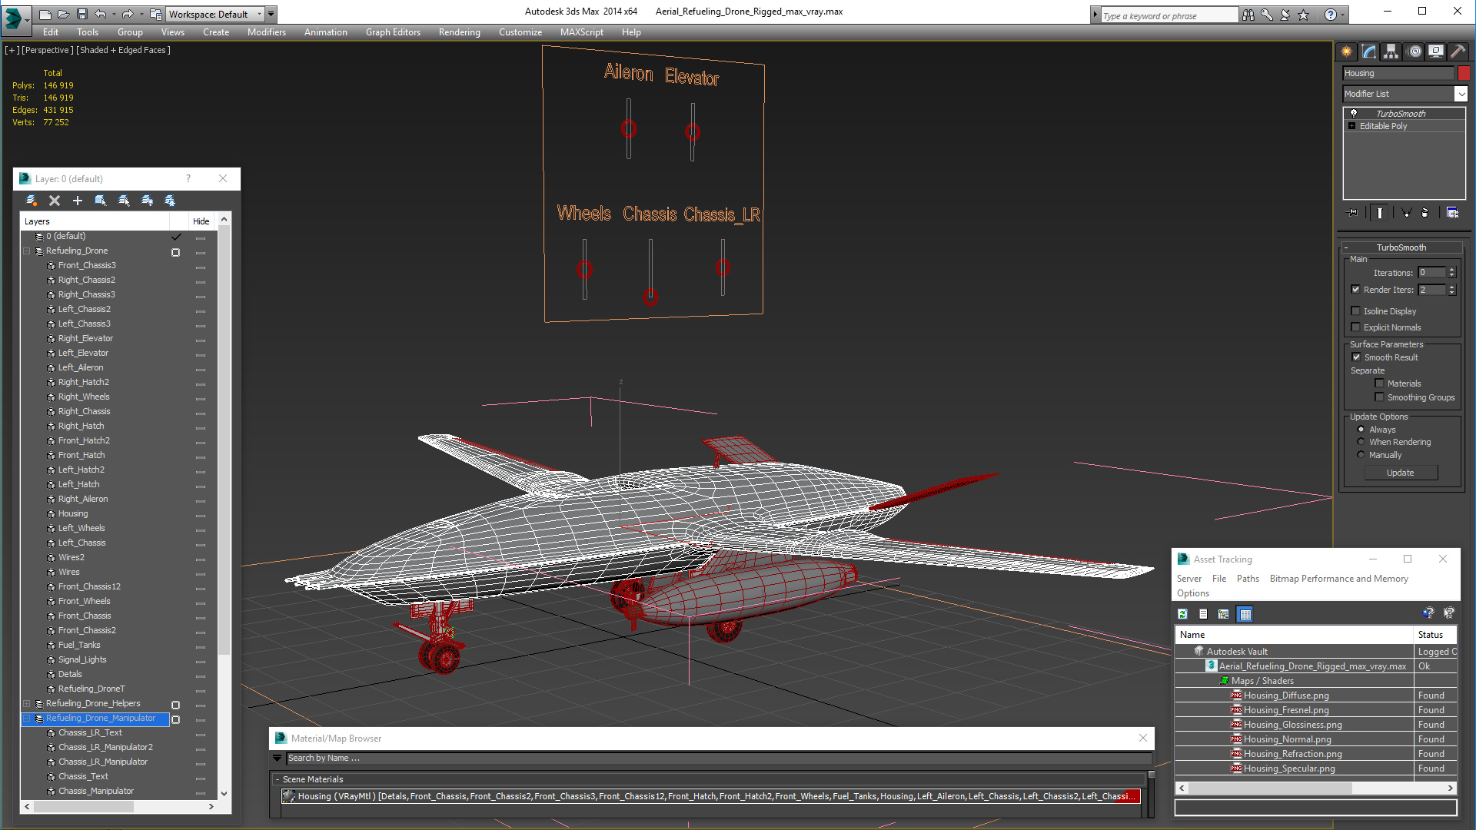The width and height of the screenshot is (1476, 830).
Task: Toggle Render Iters checkbox
Action: click(1356, 290)
